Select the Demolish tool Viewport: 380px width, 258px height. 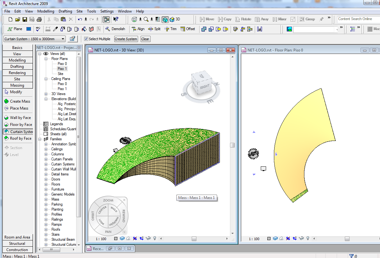point(115,29)
